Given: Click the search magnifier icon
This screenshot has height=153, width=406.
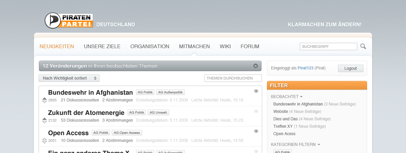Looking at the screenshot, I should tap(363, 47).
